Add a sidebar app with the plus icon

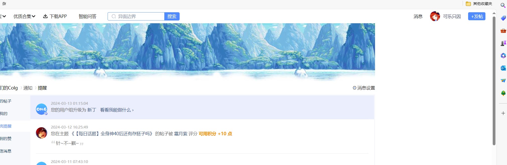[503, 113]
